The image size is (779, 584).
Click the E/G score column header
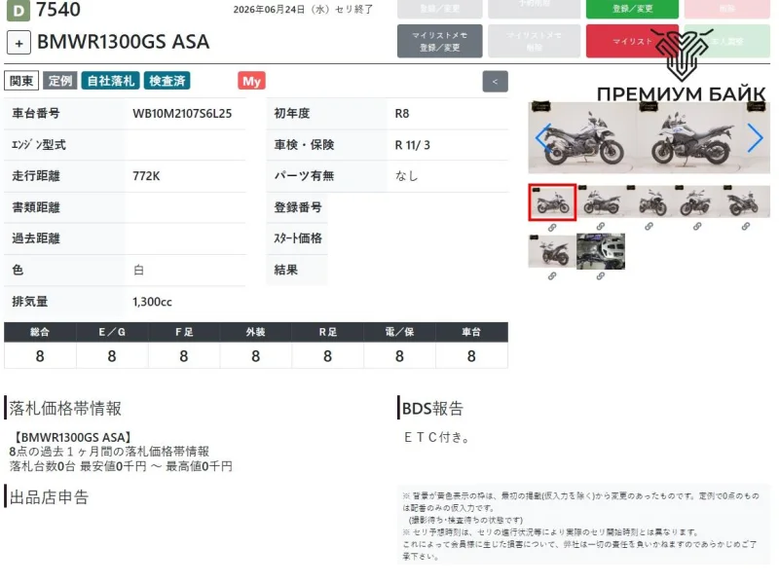(x=112, y=332)
